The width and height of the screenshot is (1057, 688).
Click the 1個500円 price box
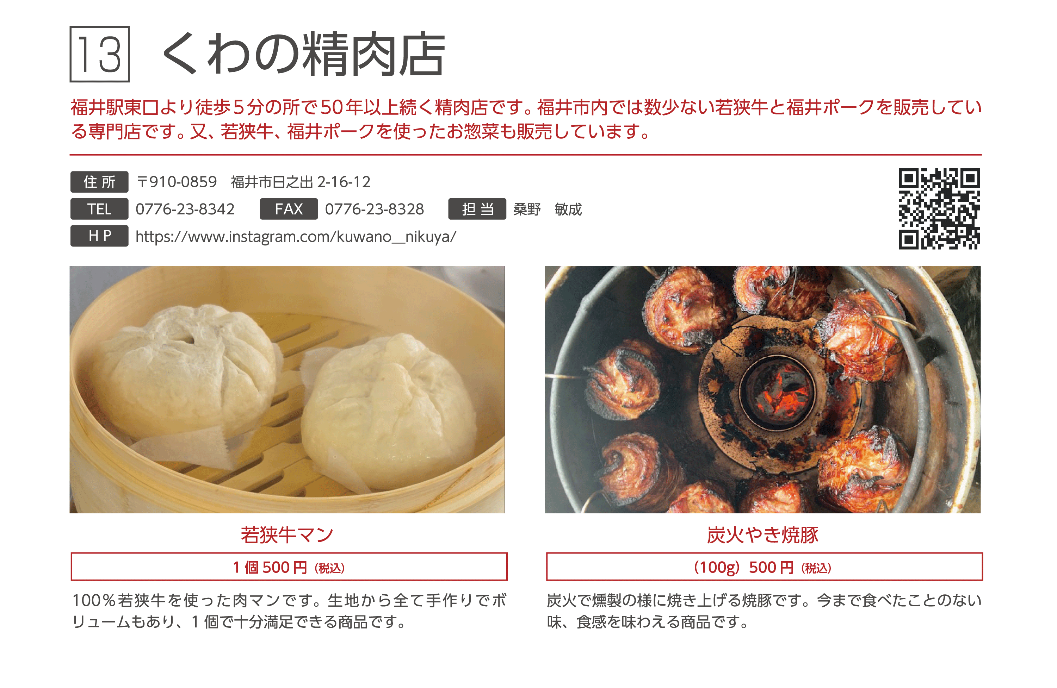(289, 567)
